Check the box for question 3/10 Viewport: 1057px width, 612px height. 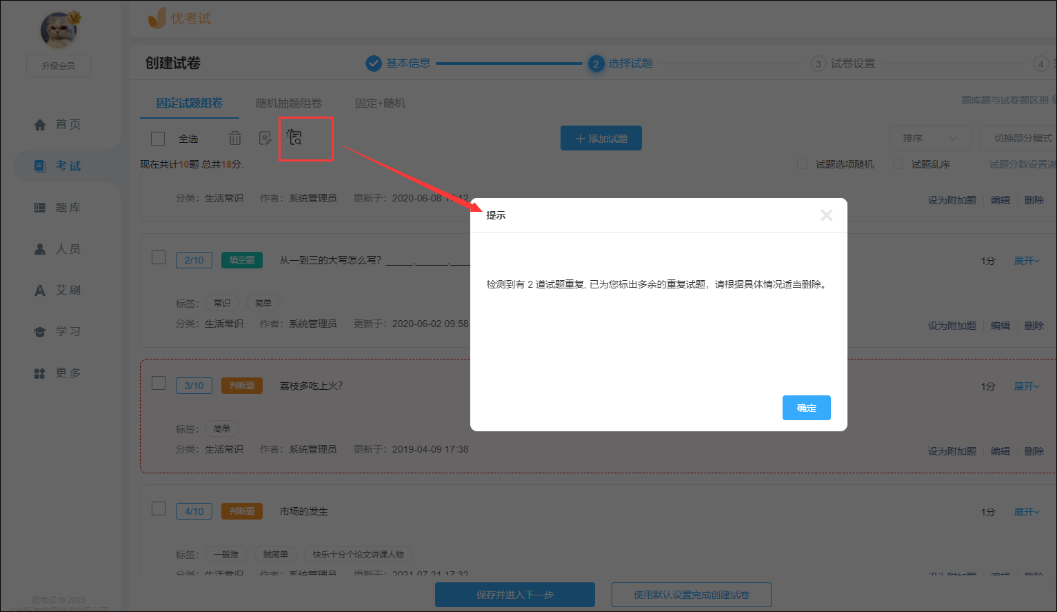tap(159, 383)
